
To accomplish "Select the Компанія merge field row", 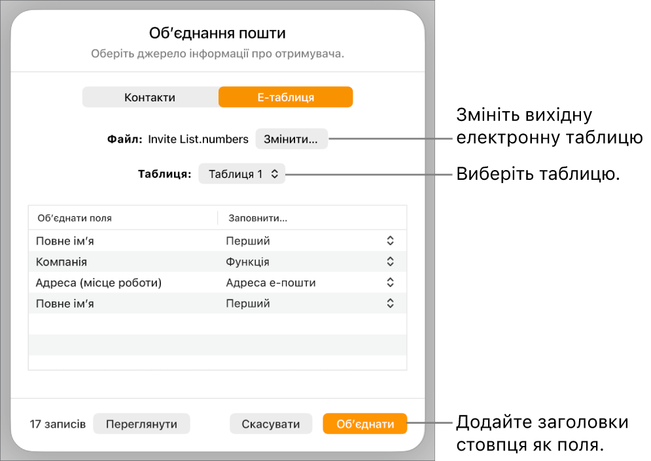I will (x=218, y=262).
